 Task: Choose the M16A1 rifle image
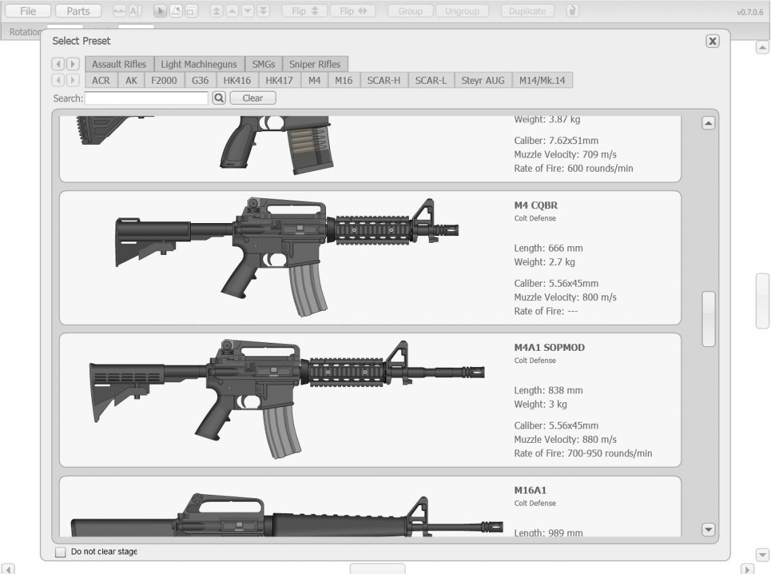[x=287, y=515]
